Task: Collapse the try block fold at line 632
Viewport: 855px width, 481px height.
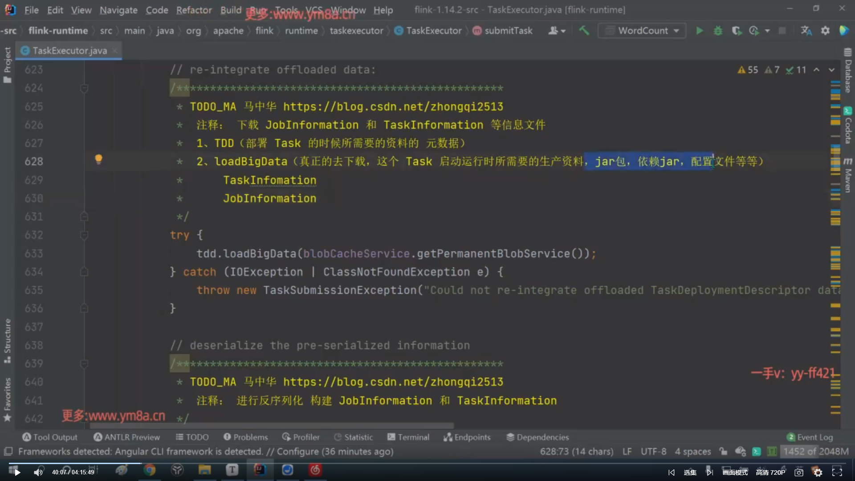Action: pyautogui.click(x=84, y=235)
